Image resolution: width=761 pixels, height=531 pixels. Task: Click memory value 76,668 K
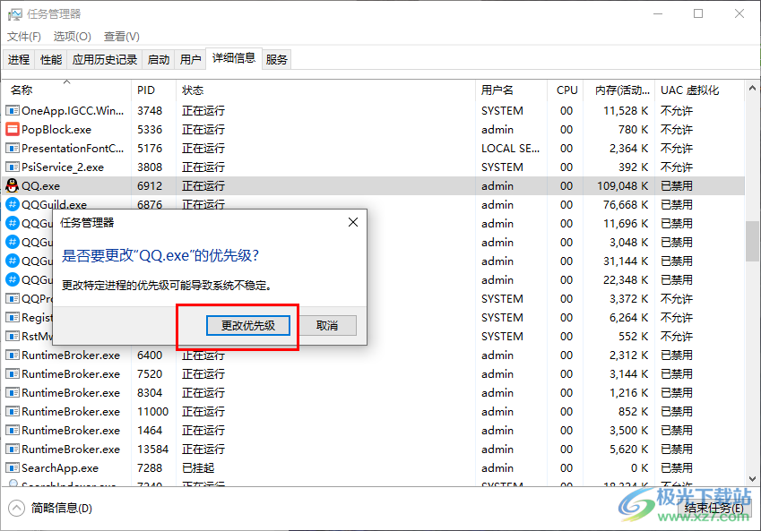[x=626, y=205]
